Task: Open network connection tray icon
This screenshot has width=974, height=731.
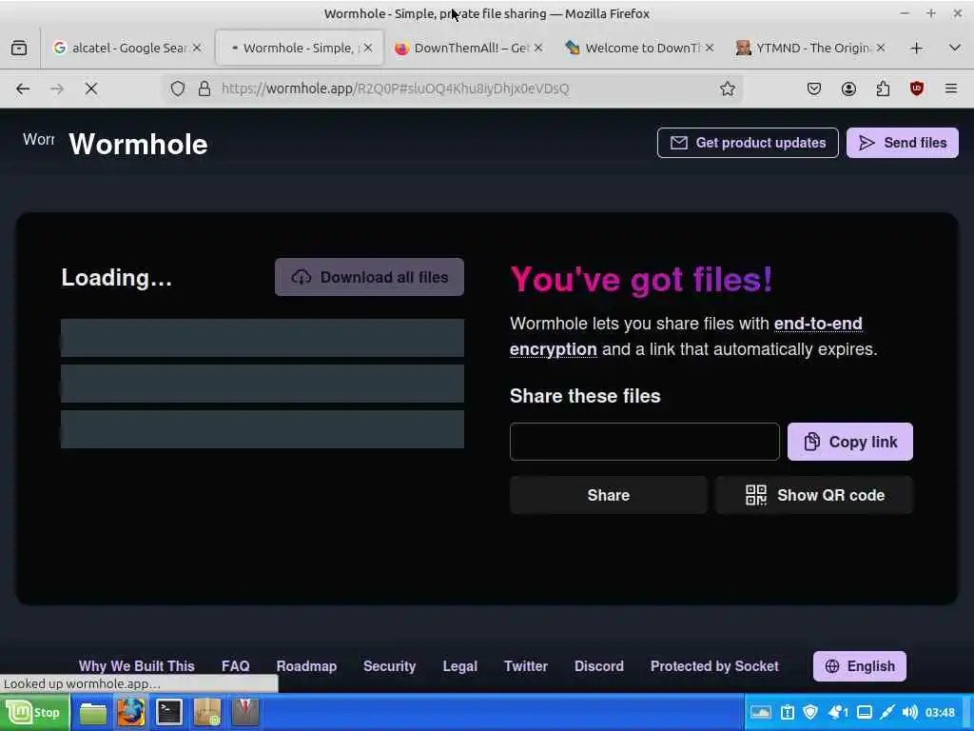Action: pyautogui.click(x=887, y=712)
